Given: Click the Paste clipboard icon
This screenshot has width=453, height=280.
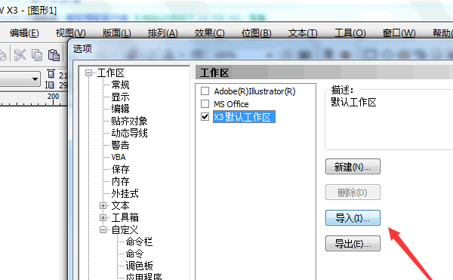Looking at the screenshot, I should click(54, 55).
